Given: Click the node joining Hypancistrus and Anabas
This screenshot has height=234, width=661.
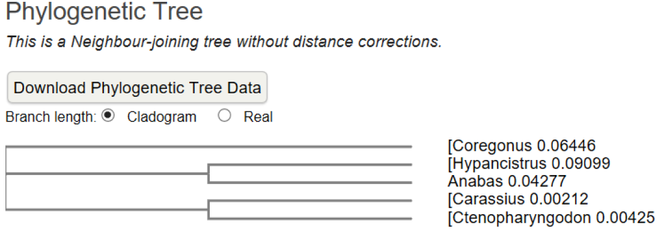Looking at the screenshot, I should 209,173.
